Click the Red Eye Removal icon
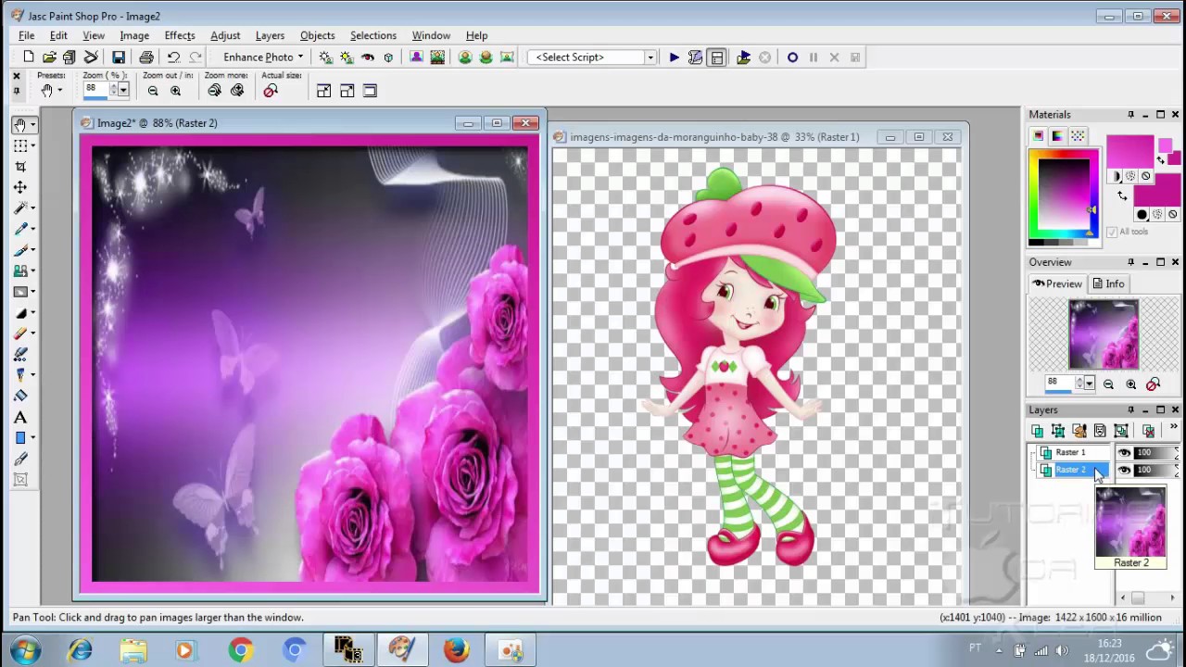The width and height of the screenshot is (1186, 667). coord(368,57)
